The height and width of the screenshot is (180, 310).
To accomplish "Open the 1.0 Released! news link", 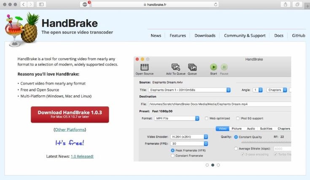I will tap(82, 156).
